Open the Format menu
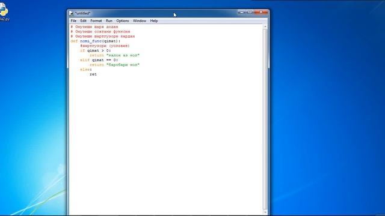Image resolution: width=385 pixels, height=216 pixels. 96,21
